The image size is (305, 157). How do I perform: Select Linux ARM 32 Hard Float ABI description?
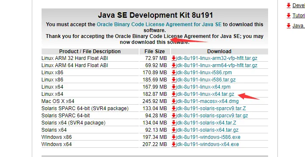coord(75,58)
